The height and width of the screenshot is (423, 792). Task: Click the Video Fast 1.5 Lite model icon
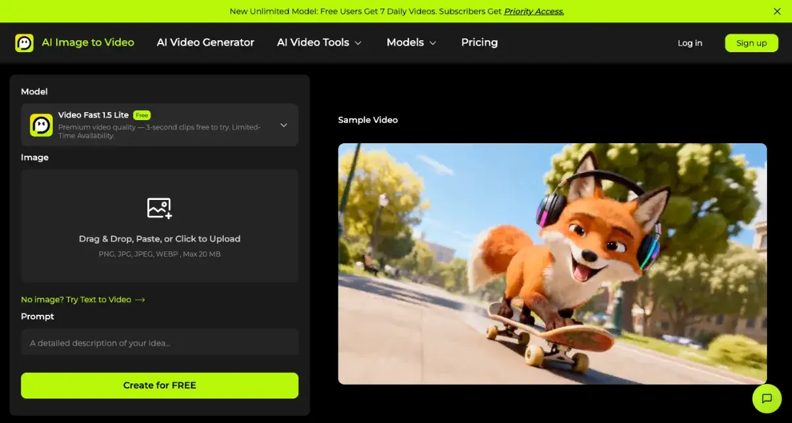41,125
